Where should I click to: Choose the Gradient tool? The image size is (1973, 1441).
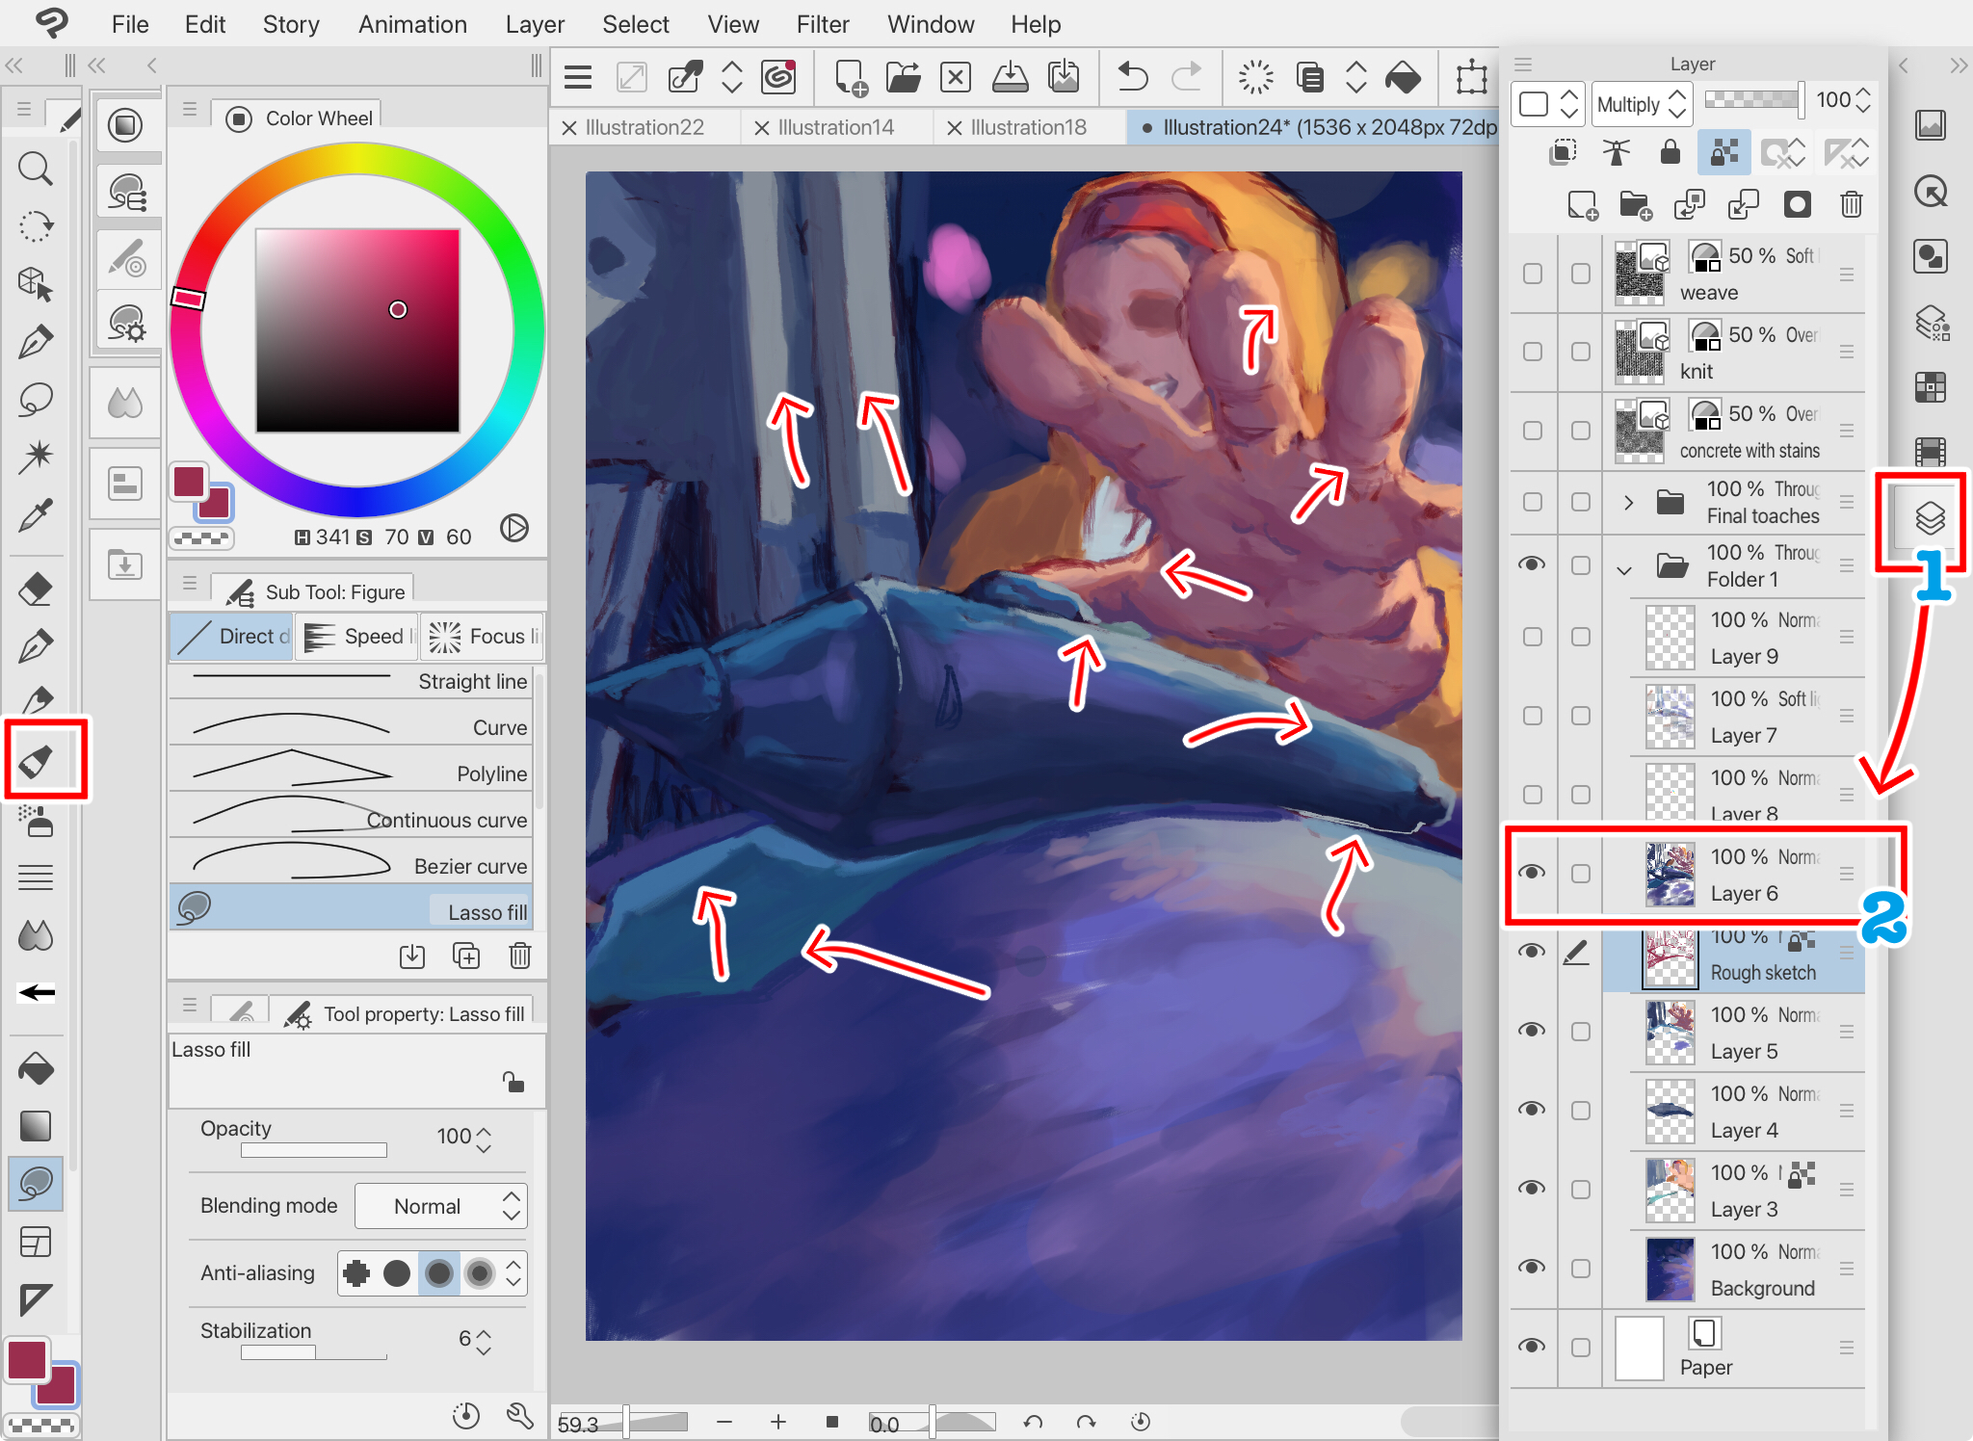tap(36, 1126)
